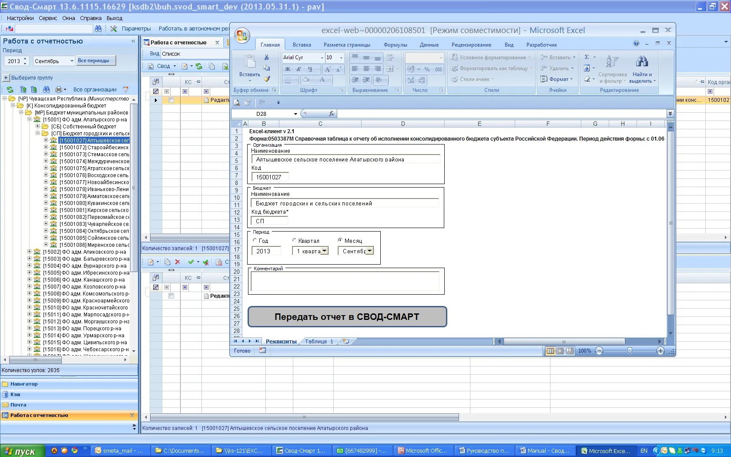Viewport: 731px width, 457px height.
Task: Click the red X delete icon in lower toolbar
Action: point(178,262)
